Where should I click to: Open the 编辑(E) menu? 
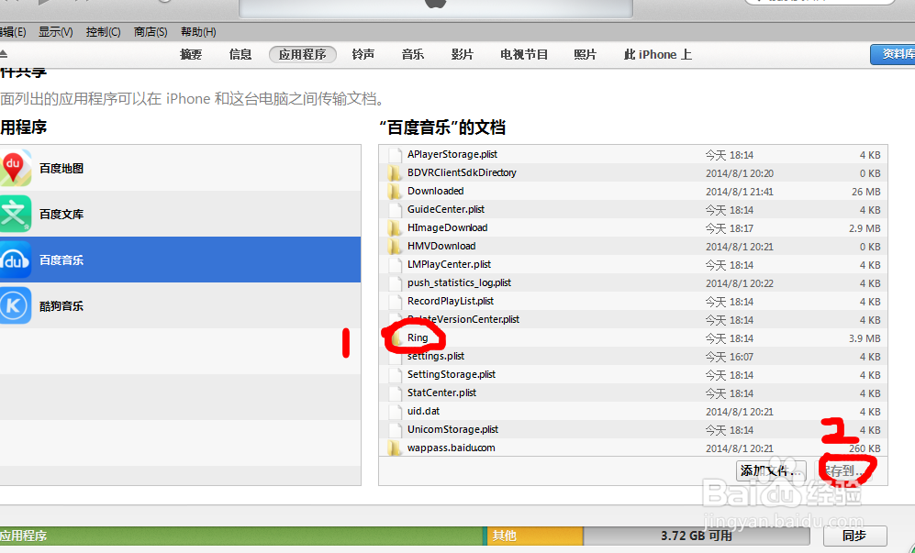(x=13, y=32)
